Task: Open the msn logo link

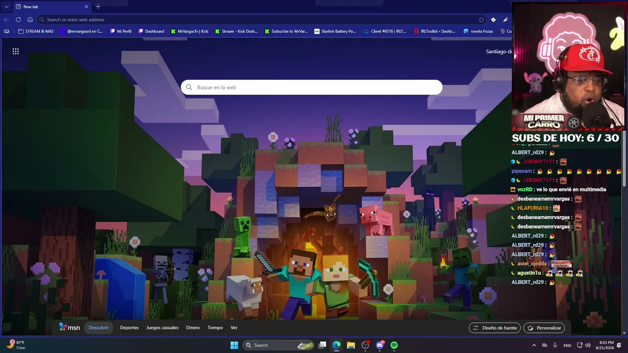Action: coord(69,328)
